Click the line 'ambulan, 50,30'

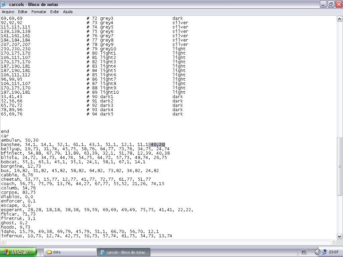pos(20,140)
